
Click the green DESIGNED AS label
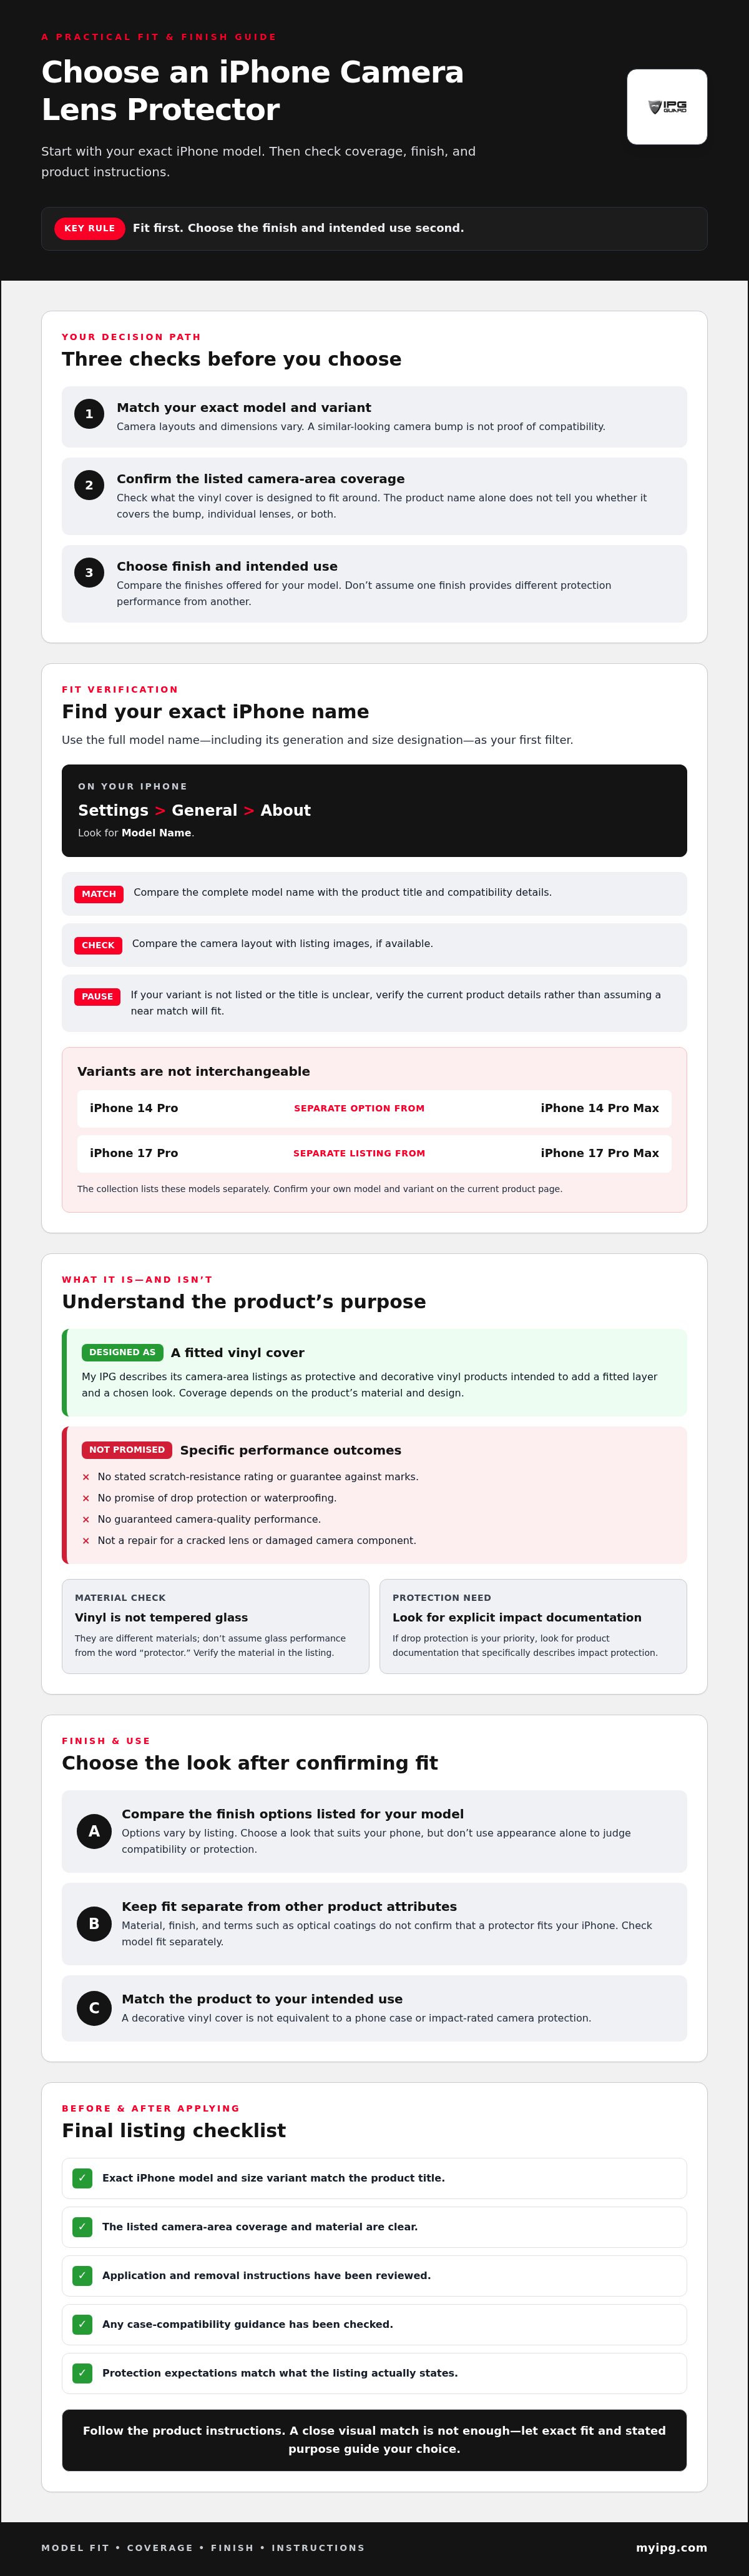pyautogui.click(x=122, y=1352)
